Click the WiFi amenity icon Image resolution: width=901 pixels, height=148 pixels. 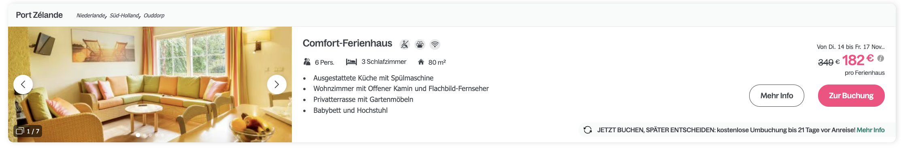pos(435,44)
